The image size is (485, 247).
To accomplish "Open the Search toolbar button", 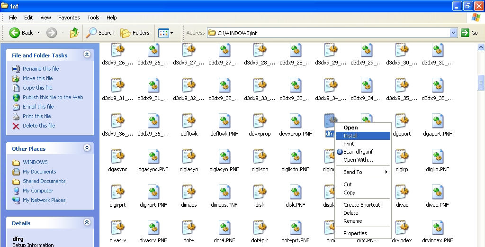I will [100, 33].
